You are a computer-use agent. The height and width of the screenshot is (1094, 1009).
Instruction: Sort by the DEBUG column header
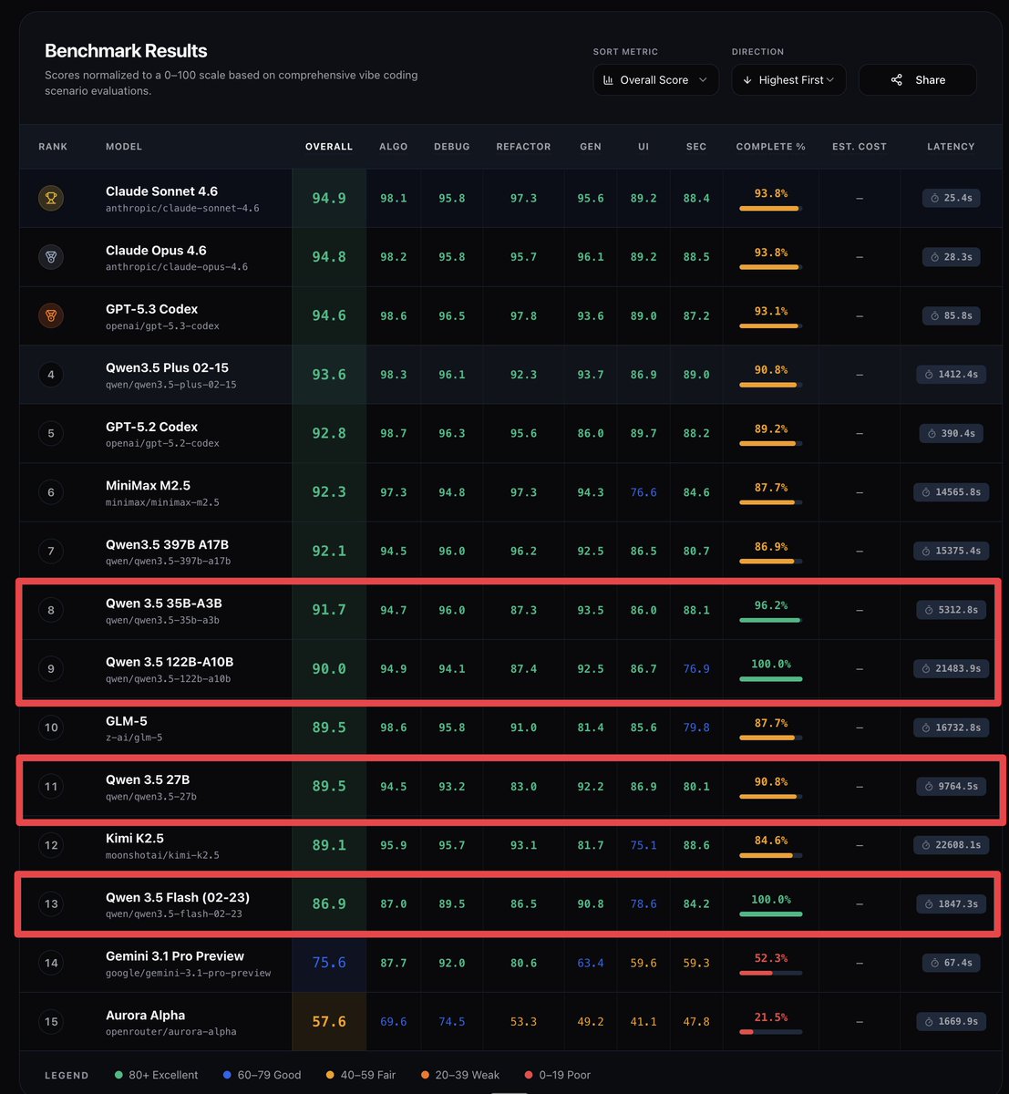click(452, 147)
